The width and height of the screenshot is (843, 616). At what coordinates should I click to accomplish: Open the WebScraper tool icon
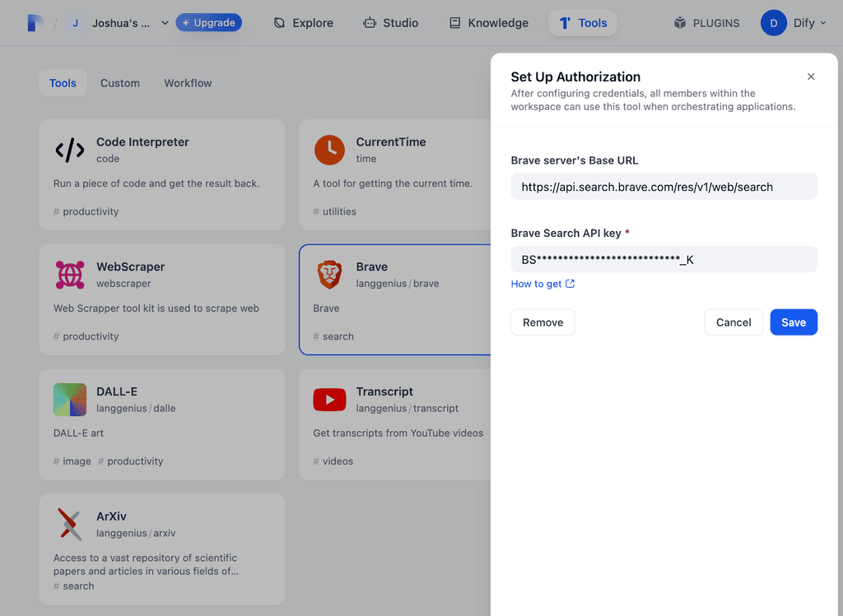point(70,276)
